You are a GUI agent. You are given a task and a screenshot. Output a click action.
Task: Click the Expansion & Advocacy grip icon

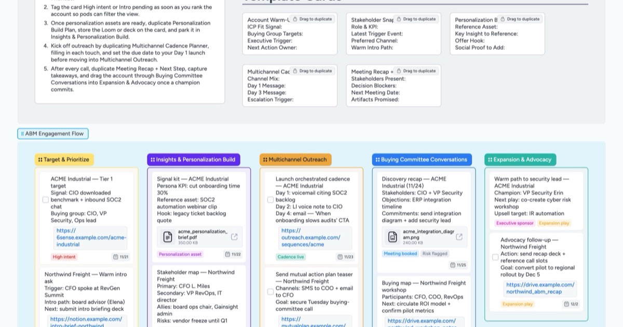(x=490, y=160)
